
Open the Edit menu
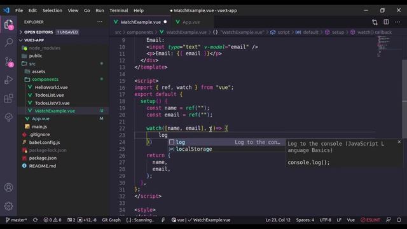[x=32, y=10]
